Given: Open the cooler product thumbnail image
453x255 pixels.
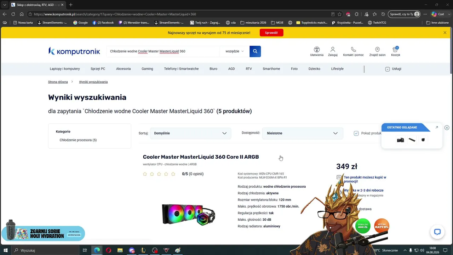Looking at the screenshot, I should (x=188, y=214).
